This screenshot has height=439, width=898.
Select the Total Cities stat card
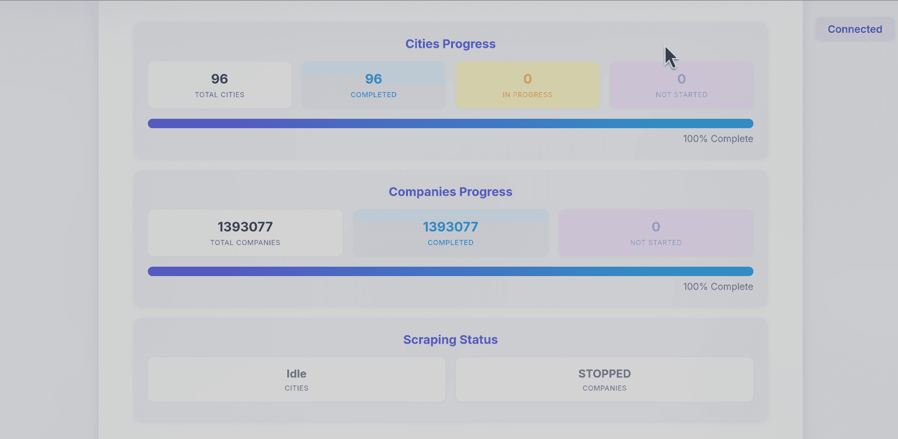219,85
